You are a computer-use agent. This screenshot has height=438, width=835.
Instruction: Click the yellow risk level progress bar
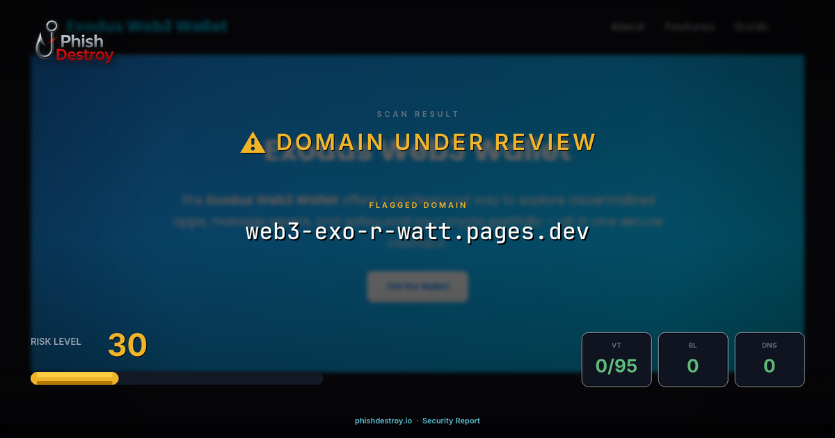point(74,378)
